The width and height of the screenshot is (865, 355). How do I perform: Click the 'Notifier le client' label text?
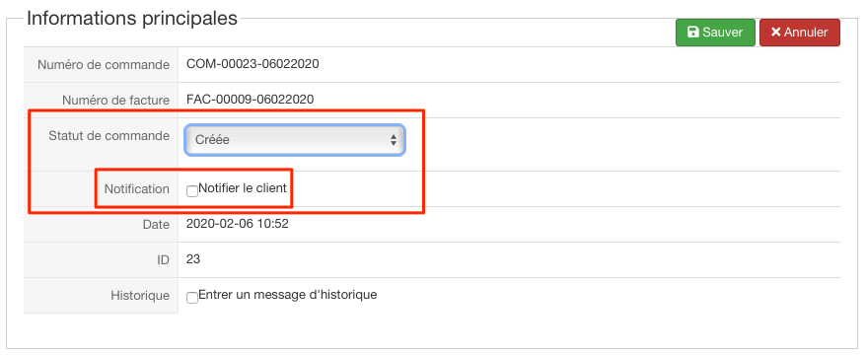click(243, 188)
